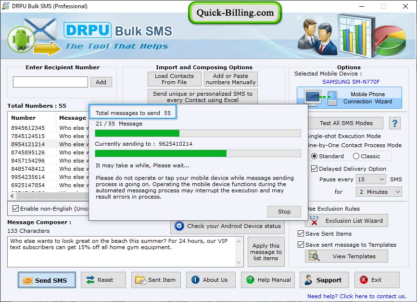Screen dimensions: 417x302
Task: Toggle Delayed Delivery Option checkbox
Action: pos(314,168)
